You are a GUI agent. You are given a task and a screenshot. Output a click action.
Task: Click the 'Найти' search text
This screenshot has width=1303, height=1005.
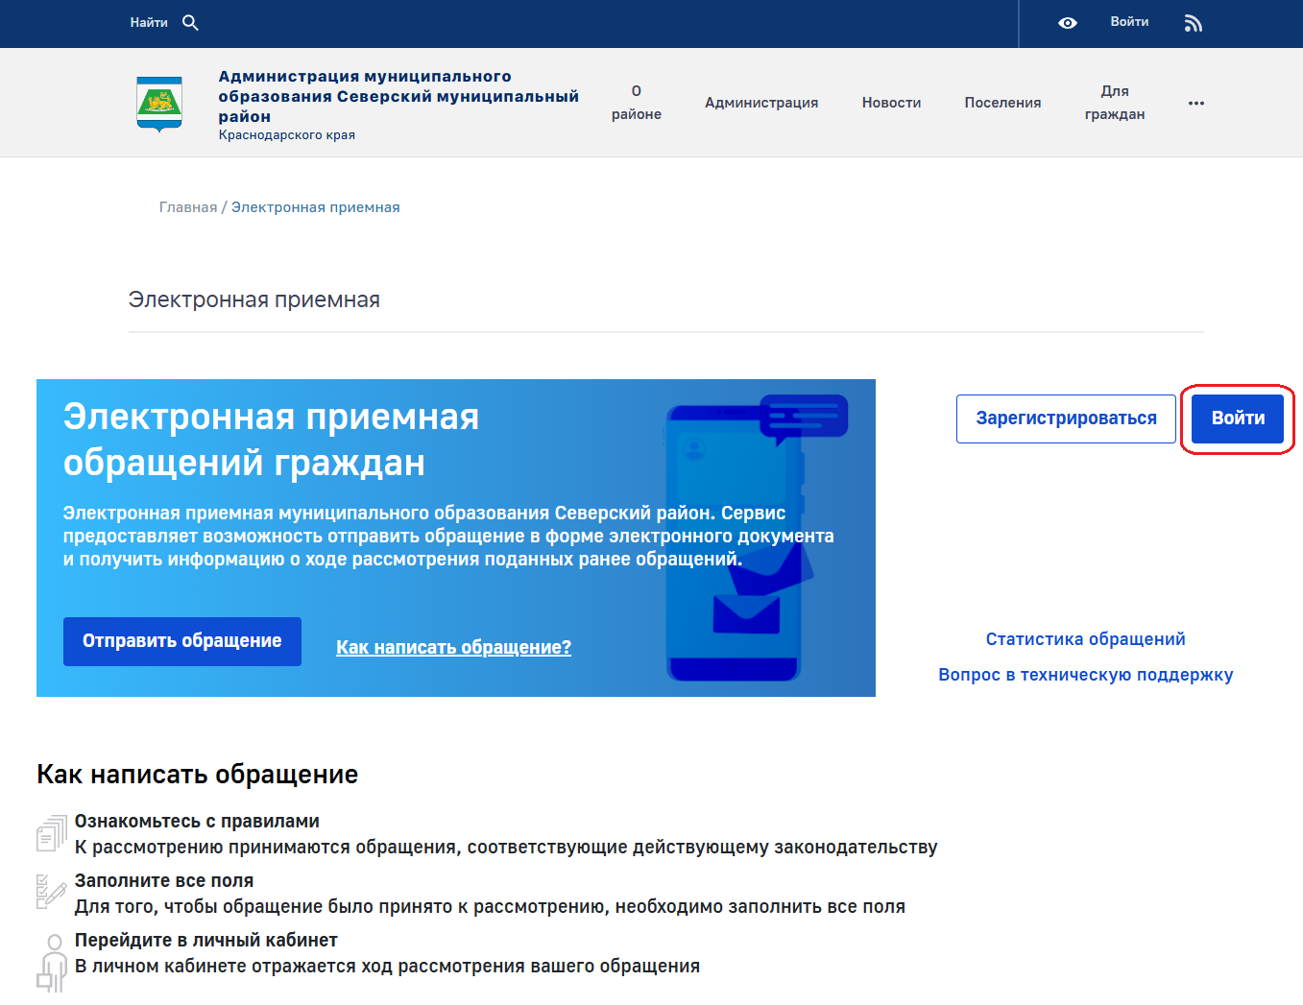[x=149, y=22]
